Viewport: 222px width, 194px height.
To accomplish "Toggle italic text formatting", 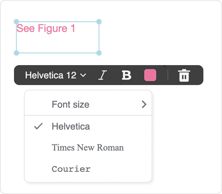I will tap(102, 75).
